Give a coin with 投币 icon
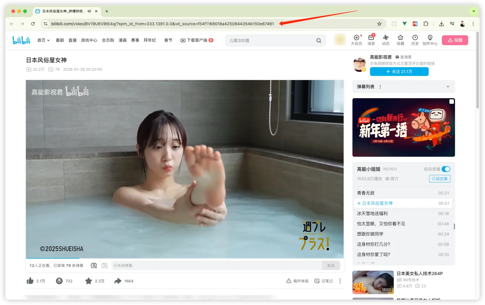Viewport: 485px width, 305px height. [59, 281]
